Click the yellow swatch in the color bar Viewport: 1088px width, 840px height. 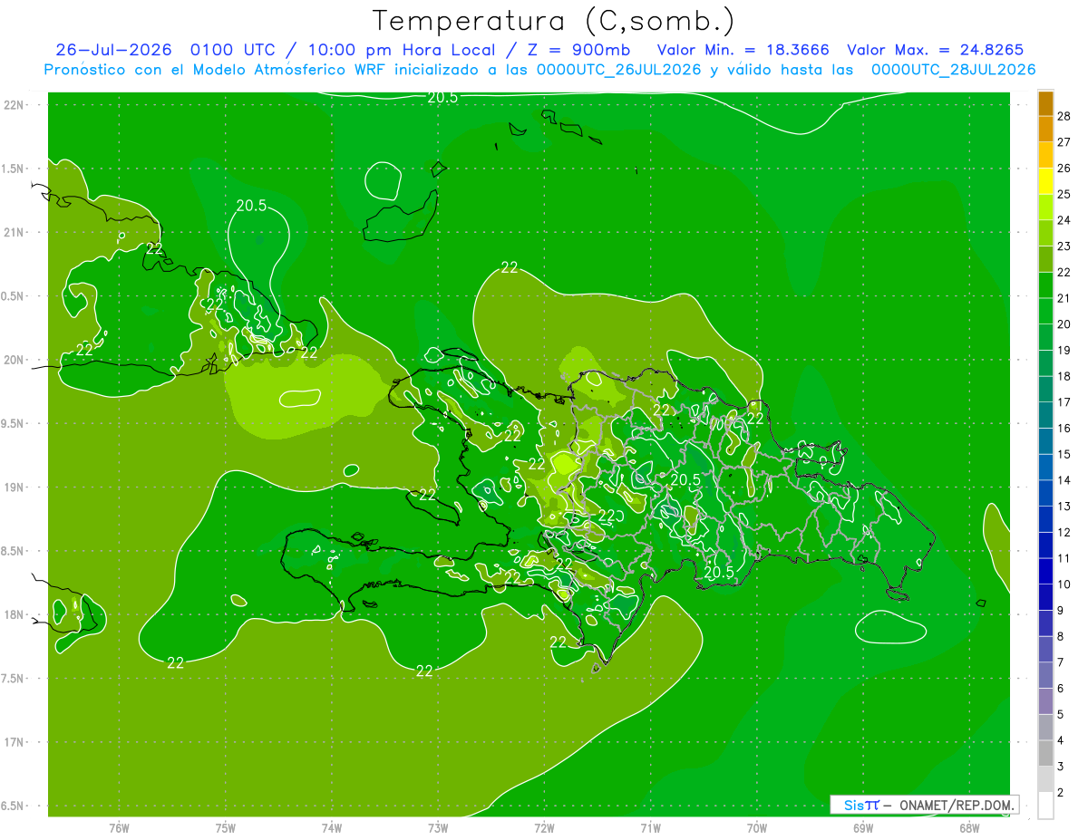coord(1045,180)
